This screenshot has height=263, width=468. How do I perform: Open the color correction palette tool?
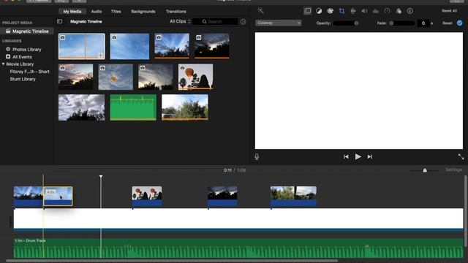(330, 11)
